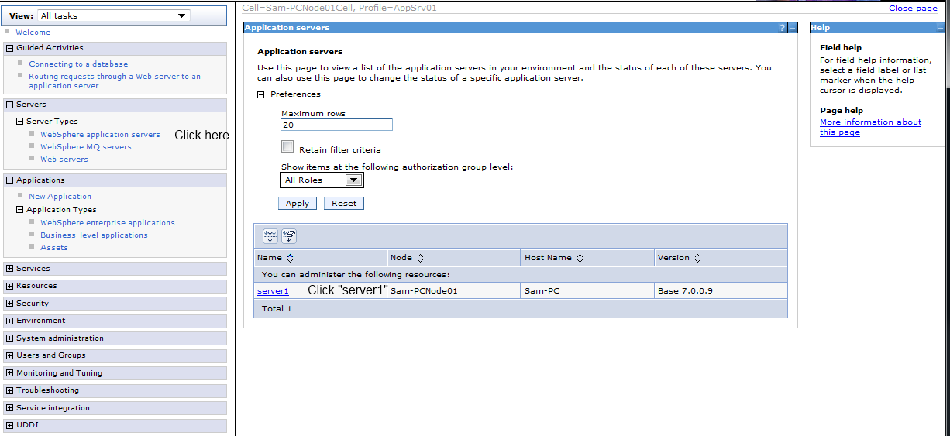Open WebSphere enterprise applications link

(108, 223)
